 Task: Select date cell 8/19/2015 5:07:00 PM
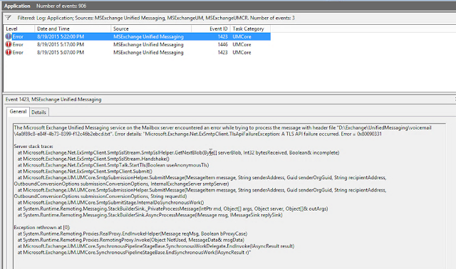click(x=61, y=52)
